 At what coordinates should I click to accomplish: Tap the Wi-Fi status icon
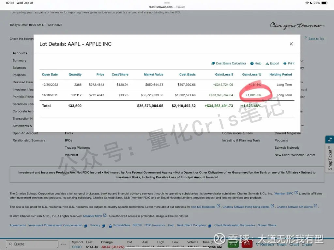tap(307, 3)
